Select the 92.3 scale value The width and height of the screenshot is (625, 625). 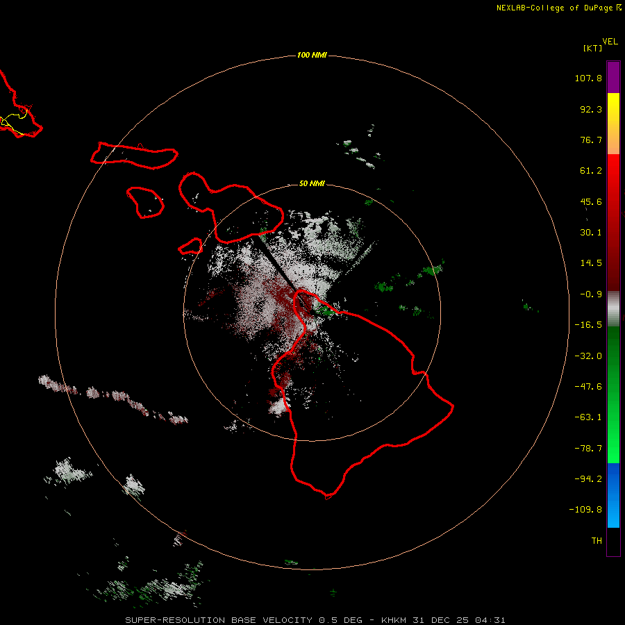tap(591, 109)
